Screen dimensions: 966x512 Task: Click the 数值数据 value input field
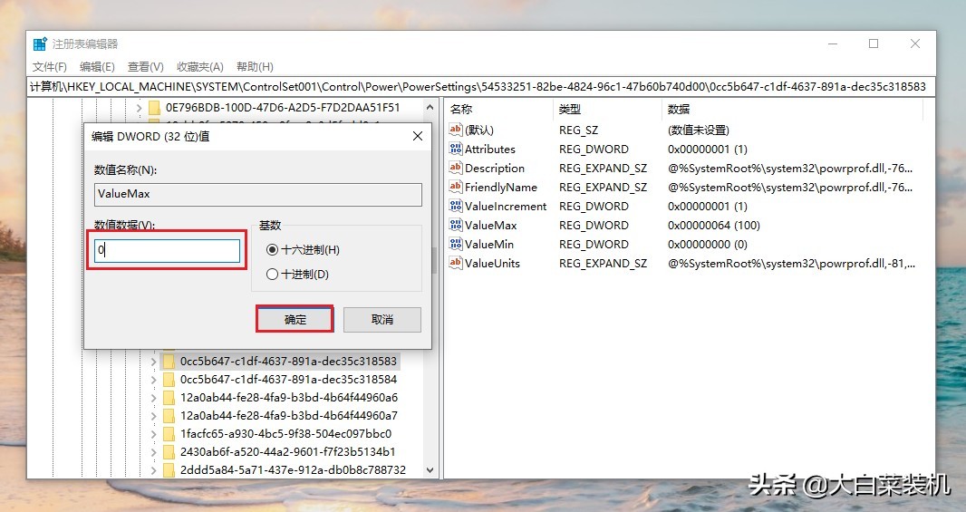167,250
